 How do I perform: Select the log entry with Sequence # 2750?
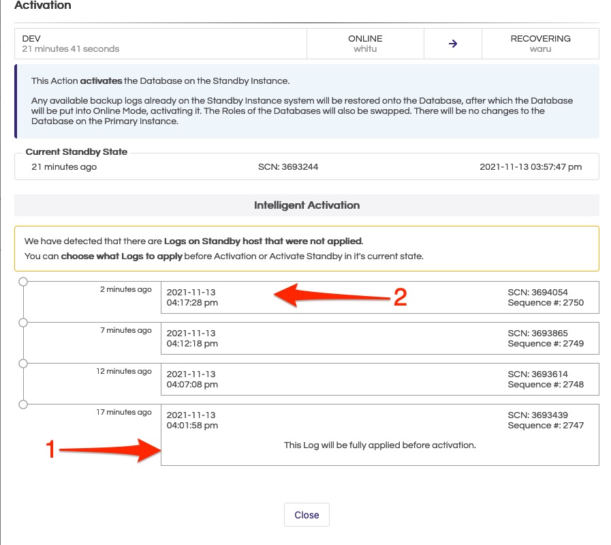[x=379, y=297]
